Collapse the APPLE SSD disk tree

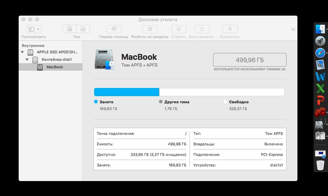click(22, 52)
